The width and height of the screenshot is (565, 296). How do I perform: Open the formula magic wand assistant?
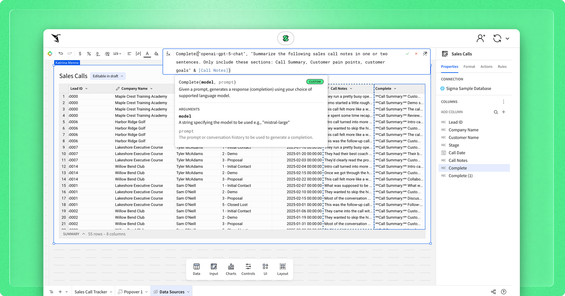coord(425,54)
